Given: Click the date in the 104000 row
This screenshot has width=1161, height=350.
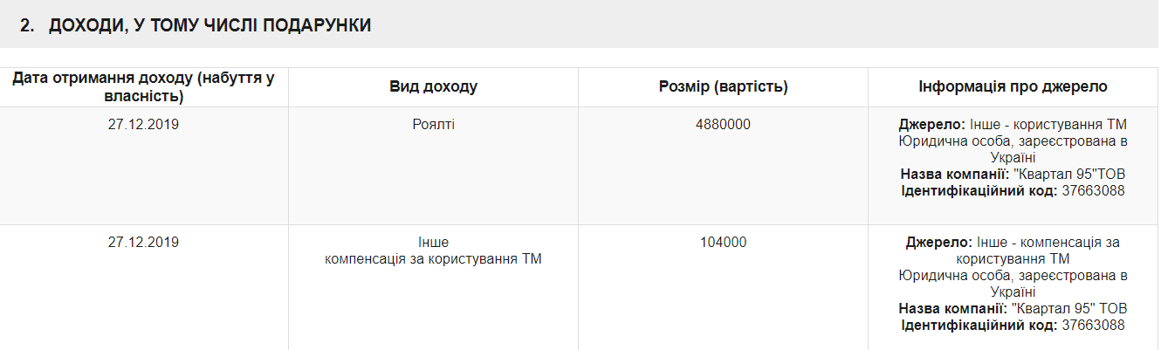Looking at the screenshot, I should click(x=143, y=243).
